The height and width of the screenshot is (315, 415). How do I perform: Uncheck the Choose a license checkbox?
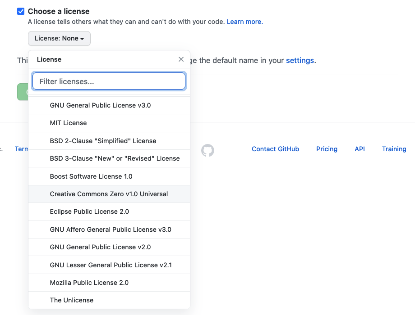[21, 11]
